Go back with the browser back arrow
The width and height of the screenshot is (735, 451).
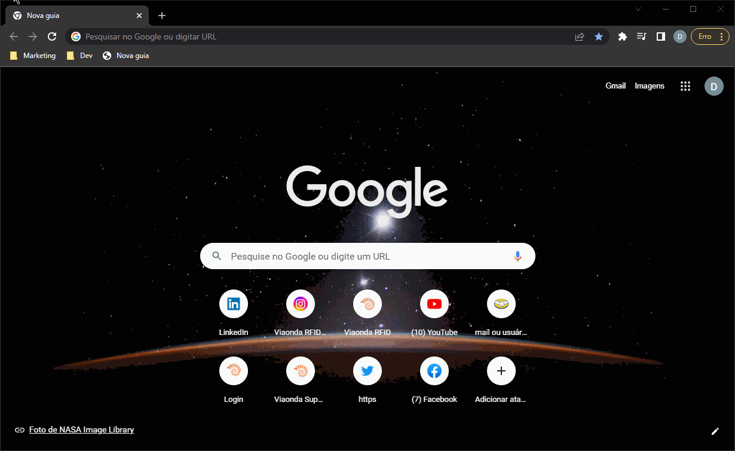coord(14,36)
